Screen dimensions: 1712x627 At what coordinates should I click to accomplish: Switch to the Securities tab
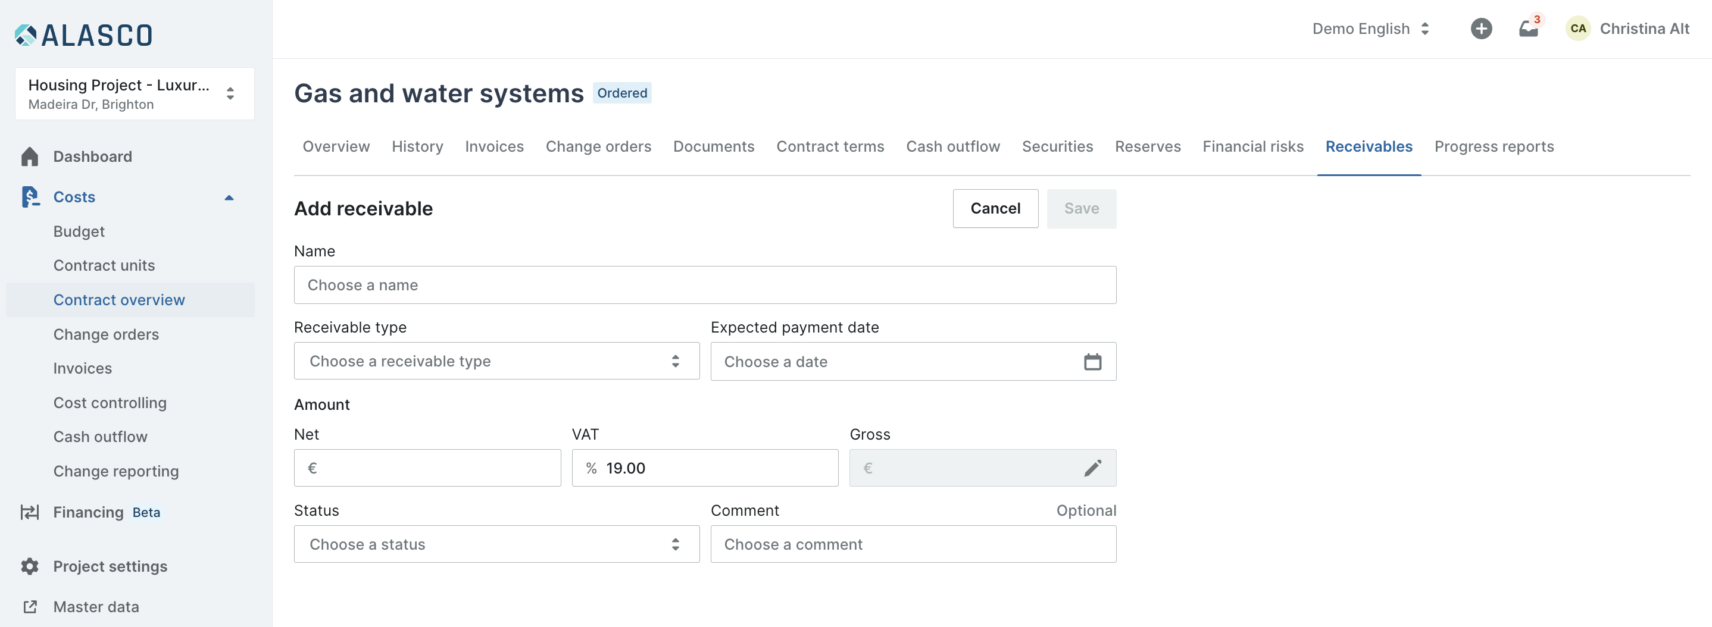pos(1057,147)
